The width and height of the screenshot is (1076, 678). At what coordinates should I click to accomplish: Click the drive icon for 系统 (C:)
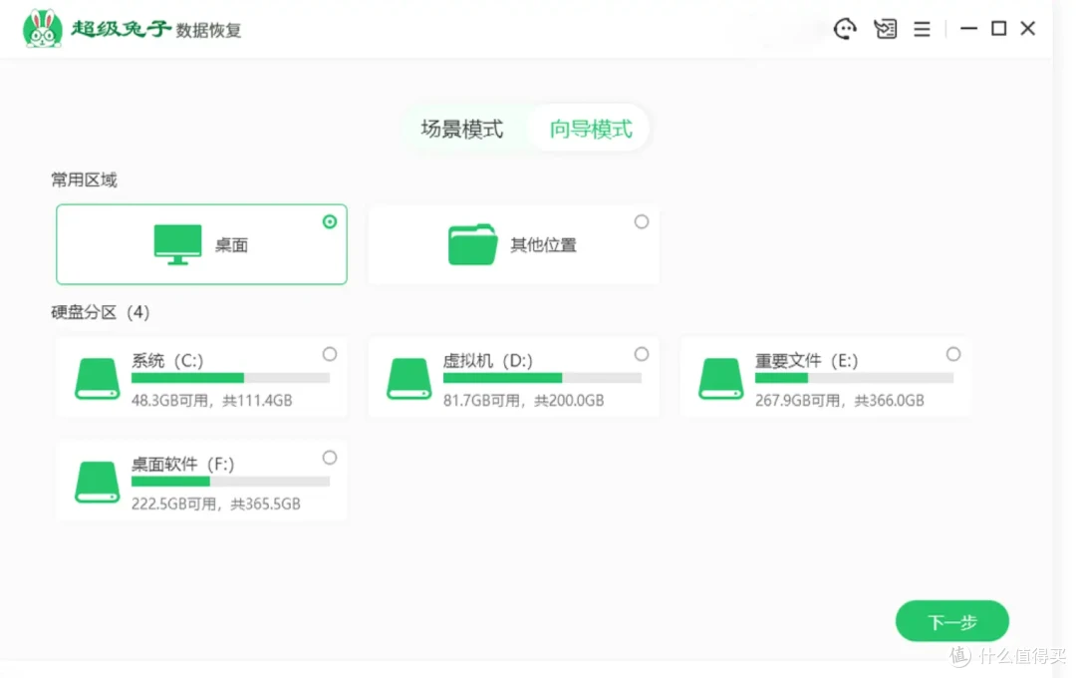pyautogui.click(x=97, y=379)
